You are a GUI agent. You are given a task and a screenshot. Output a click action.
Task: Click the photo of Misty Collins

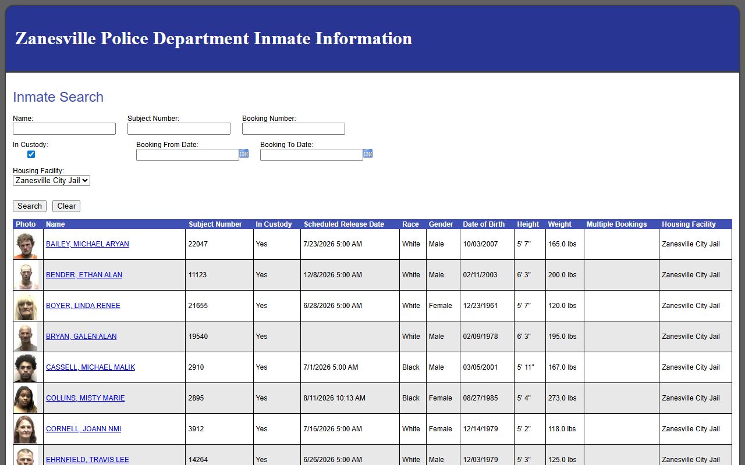[x=26, y=399]
